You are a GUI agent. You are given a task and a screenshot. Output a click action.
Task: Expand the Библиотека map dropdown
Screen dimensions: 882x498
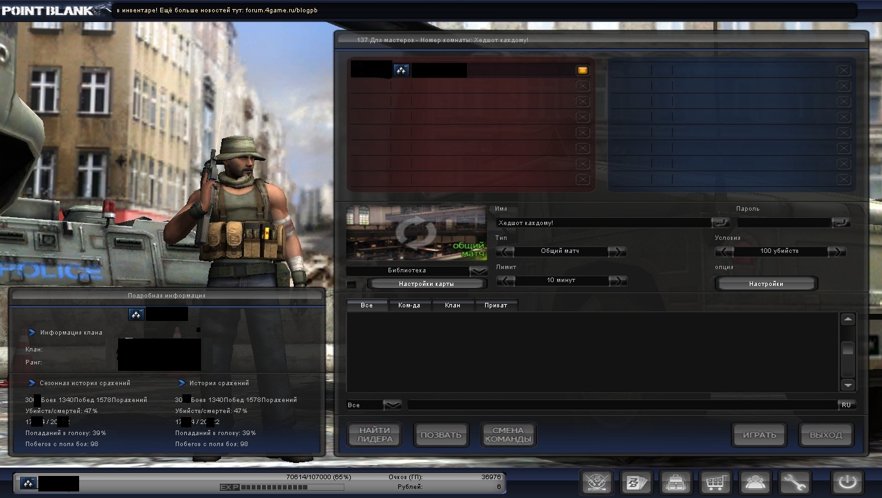[x=479, y=270]
